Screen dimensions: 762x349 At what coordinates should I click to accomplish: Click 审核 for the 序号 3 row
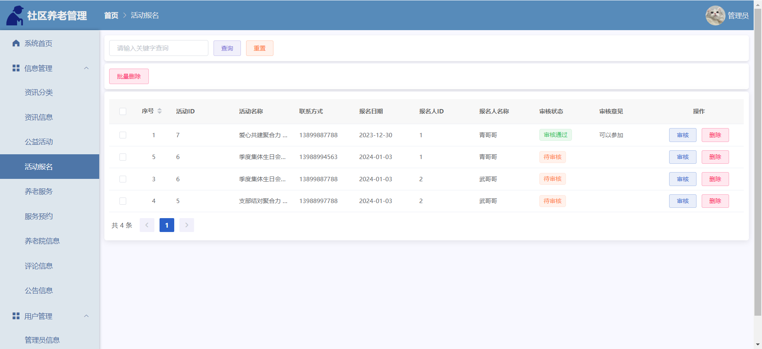[683, 179]
